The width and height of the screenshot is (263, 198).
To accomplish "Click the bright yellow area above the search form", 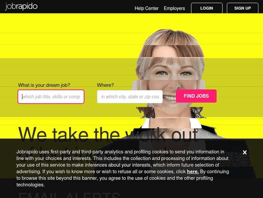I will [67, 35].
